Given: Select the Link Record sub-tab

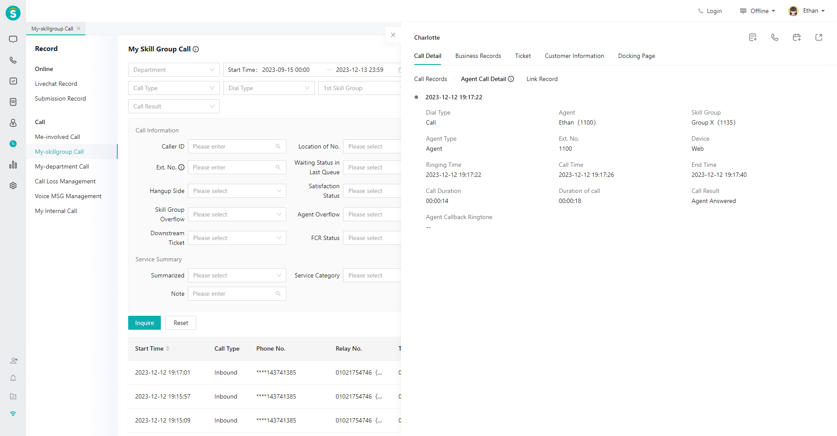Looking at the screenshot, I should (542, 79).
